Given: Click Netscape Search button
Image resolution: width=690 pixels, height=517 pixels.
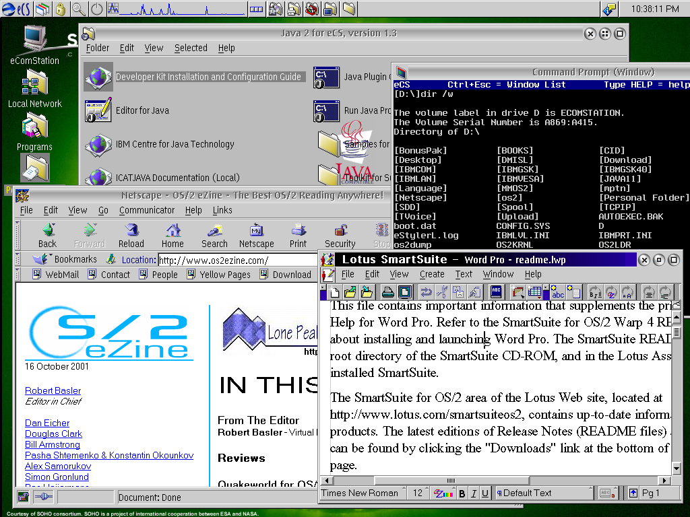Looking at the screenshot, I should coord(214,236).
